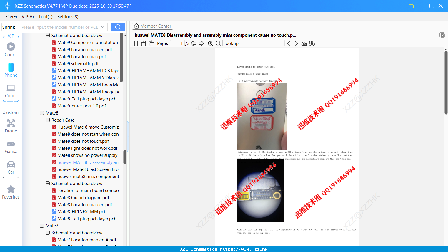
Task: Click the binoculars search icon
Action: pyautogui.click(x=312, y=43)
